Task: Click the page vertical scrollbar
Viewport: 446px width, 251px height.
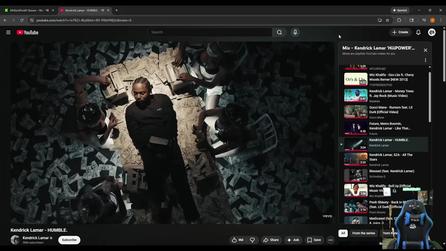Action: (444, 56)
